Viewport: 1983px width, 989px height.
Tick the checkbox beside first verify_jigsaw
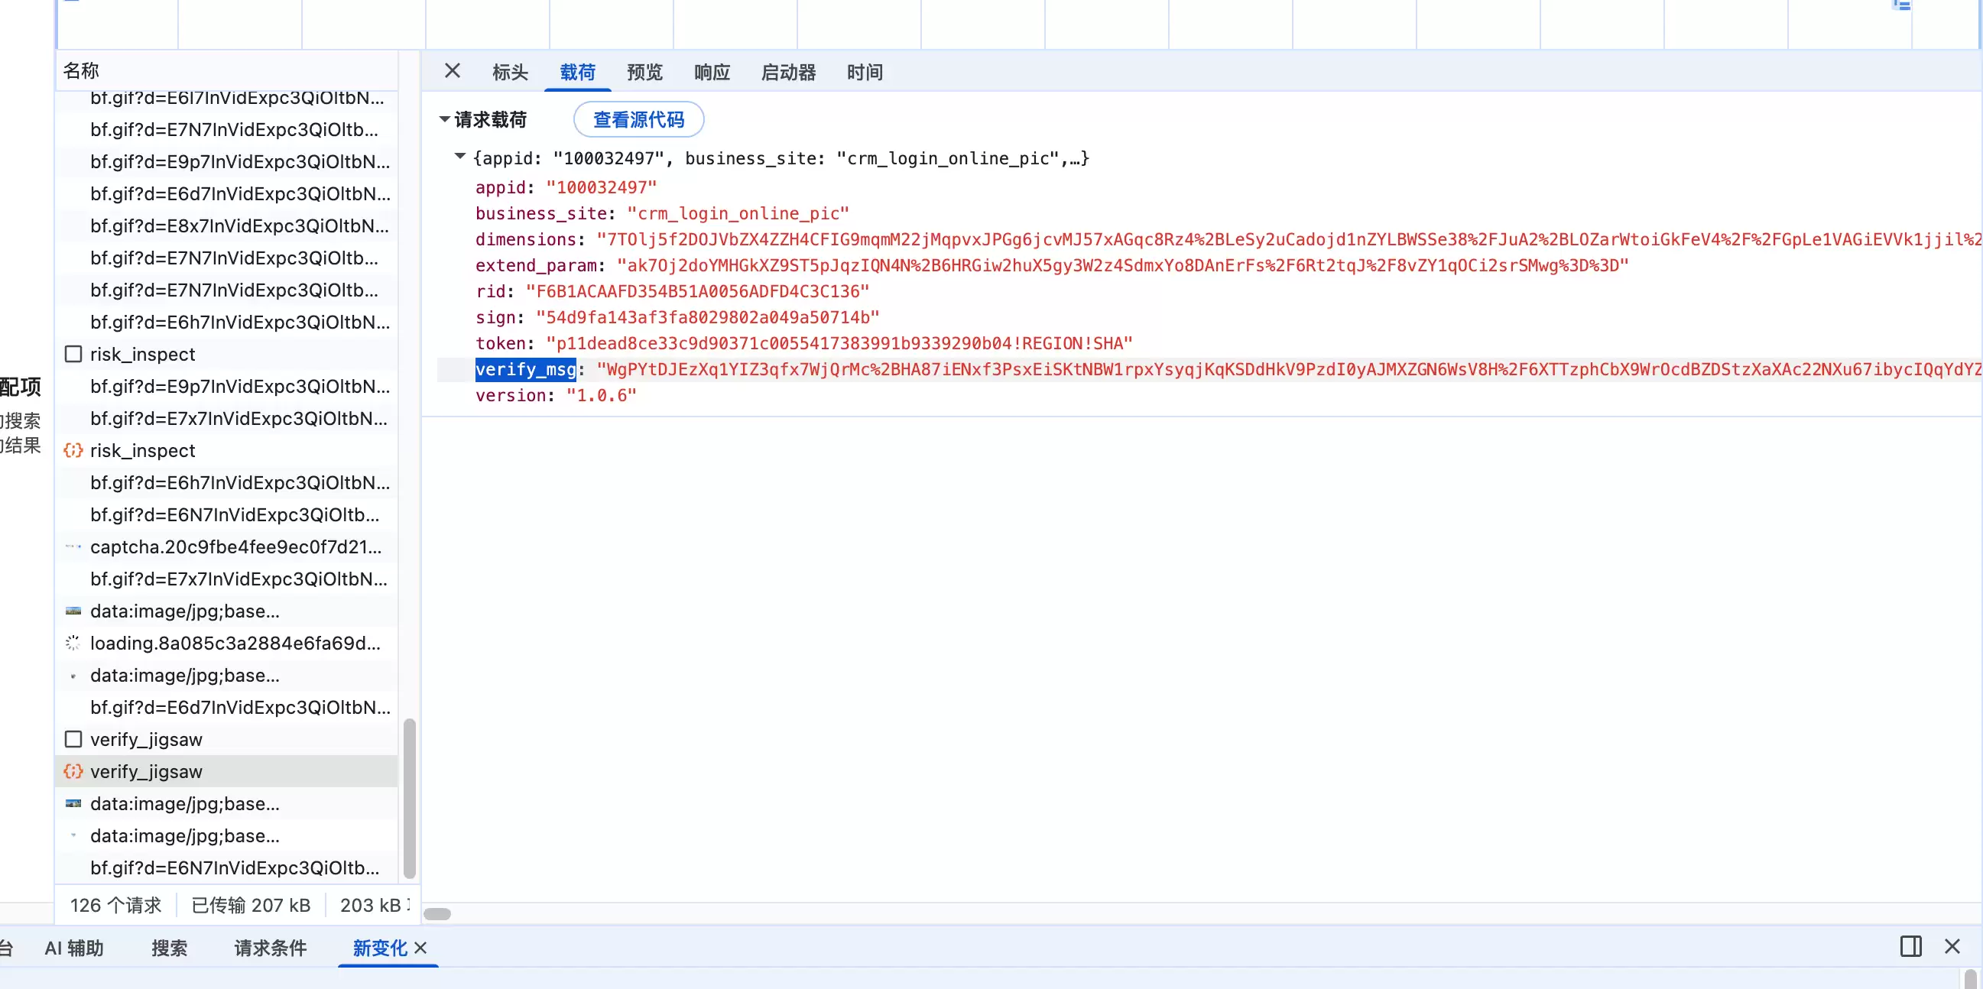point(73,738)
